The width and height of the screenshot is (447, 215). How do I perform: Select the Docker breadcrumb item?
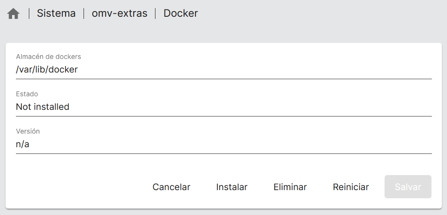tap(180, 13)
